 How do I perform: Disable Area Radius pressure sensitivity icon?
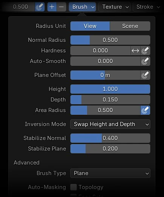145,110
